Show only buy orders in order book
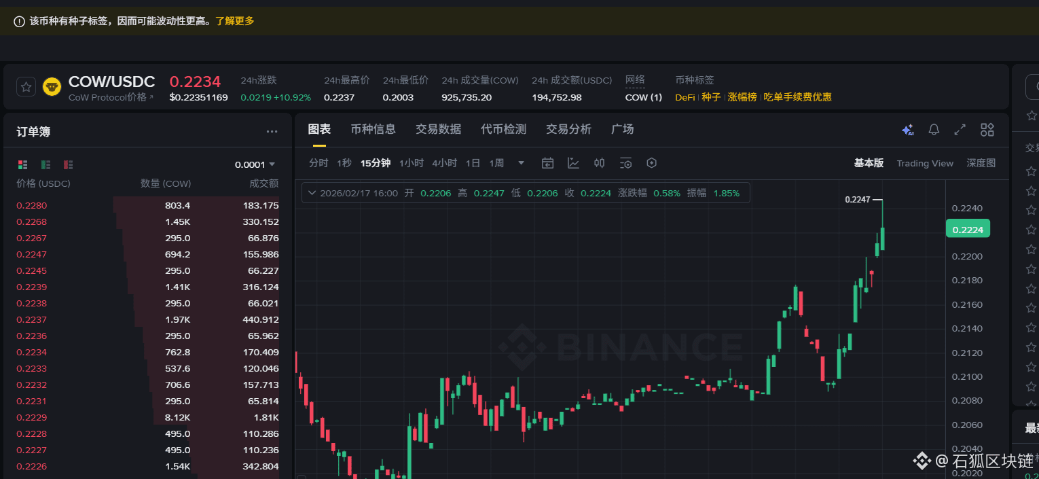Image resolution: width=1039 pixels, height=479 pixels. [x=45, y=164]
